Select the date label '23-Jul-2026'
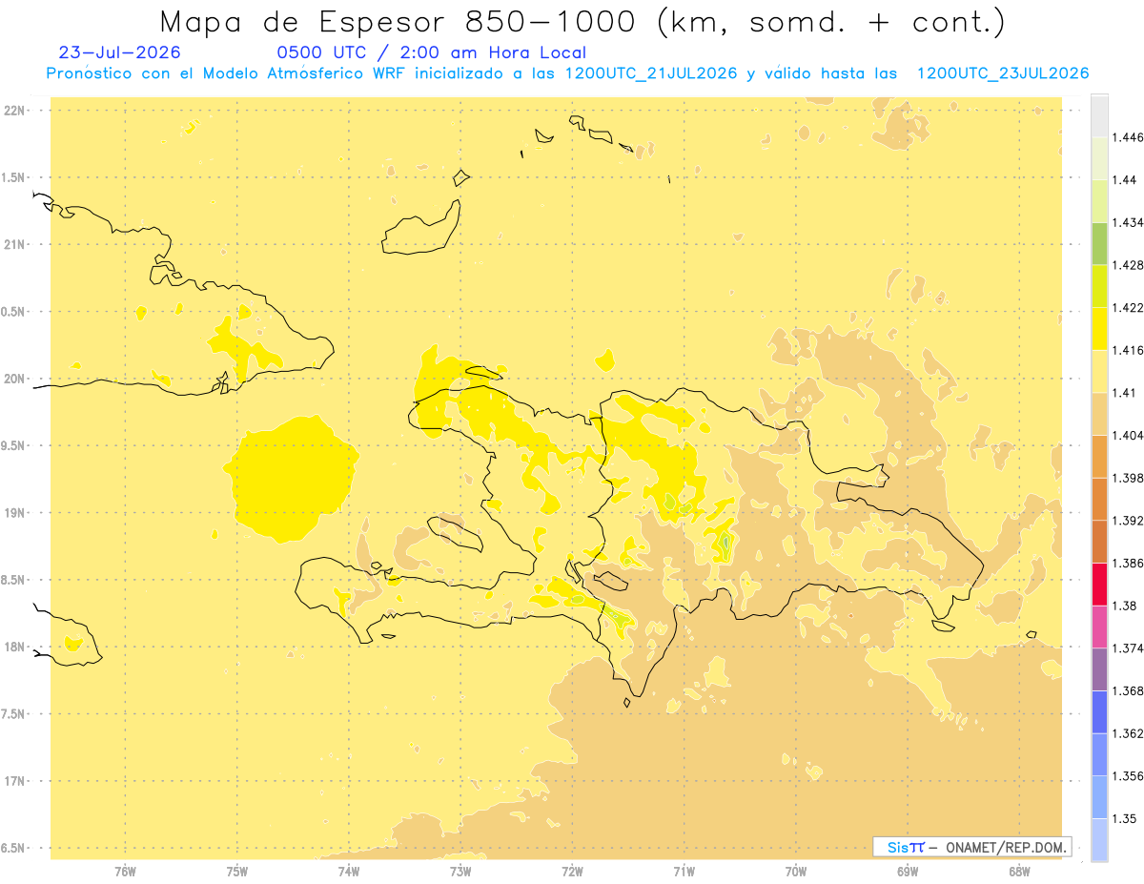The image size is (1144, 884). click(x=119, y=52)
